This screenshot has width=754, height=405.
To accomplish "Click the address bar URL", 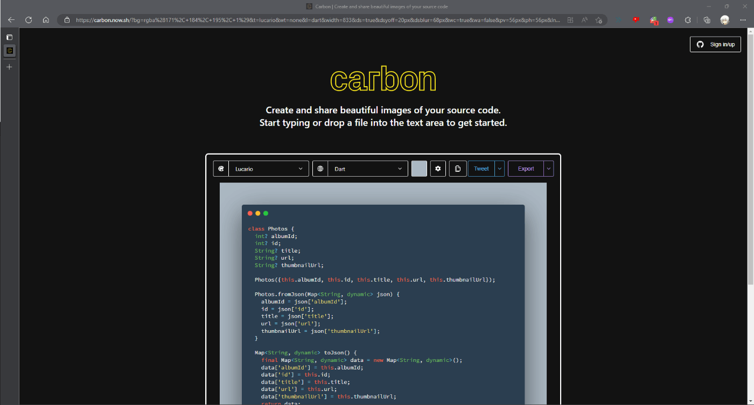I will 318,20.
